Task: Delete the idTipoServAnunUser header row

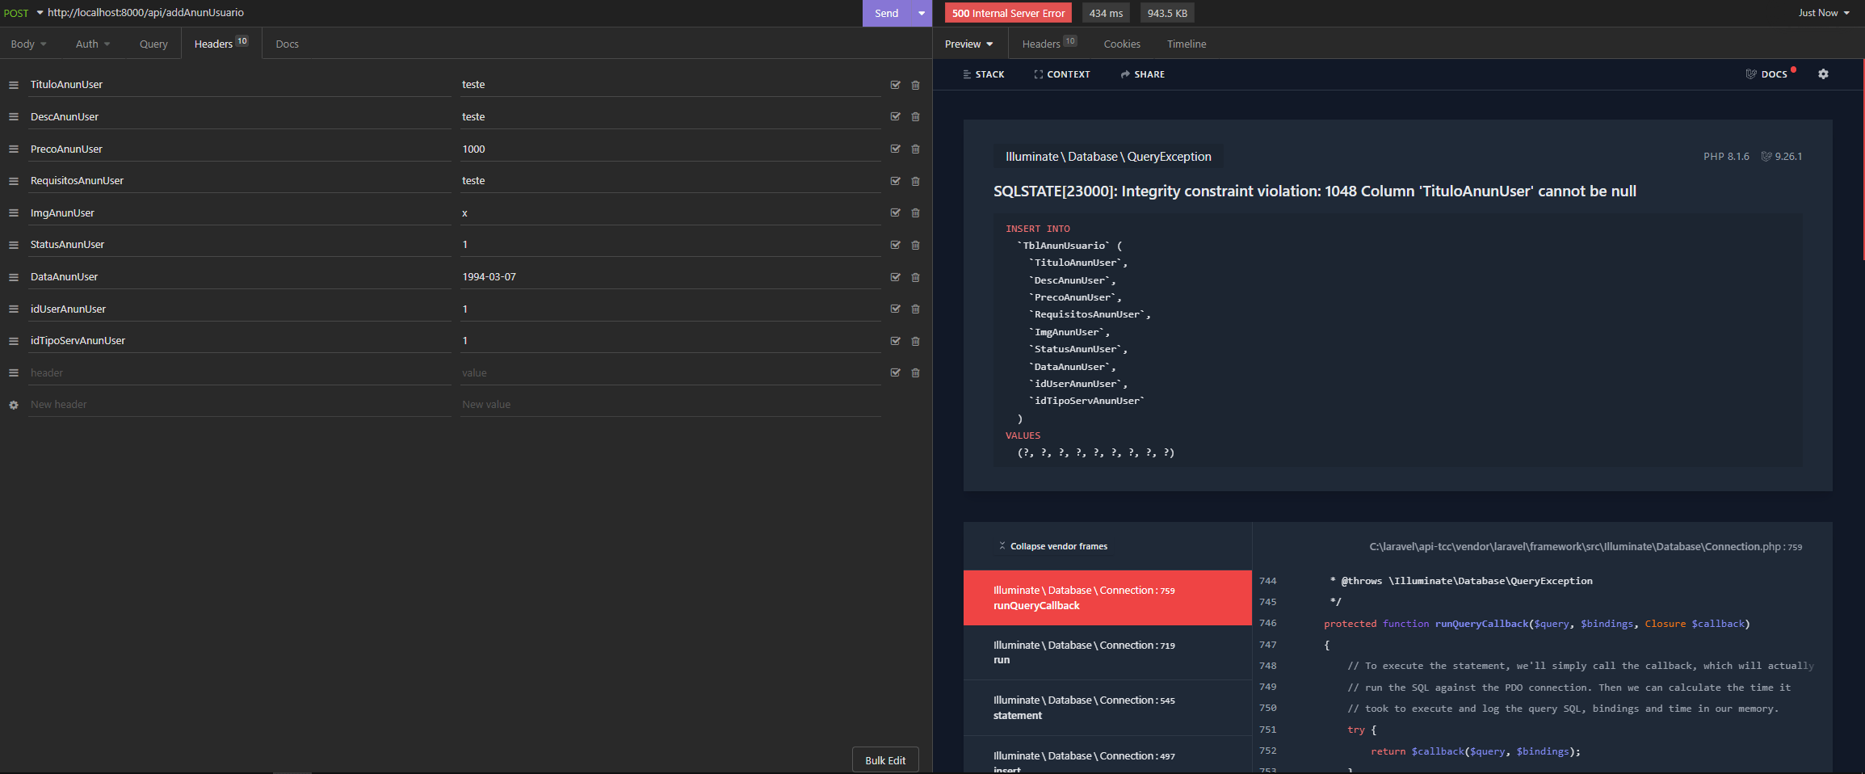Action: (915, 341)
